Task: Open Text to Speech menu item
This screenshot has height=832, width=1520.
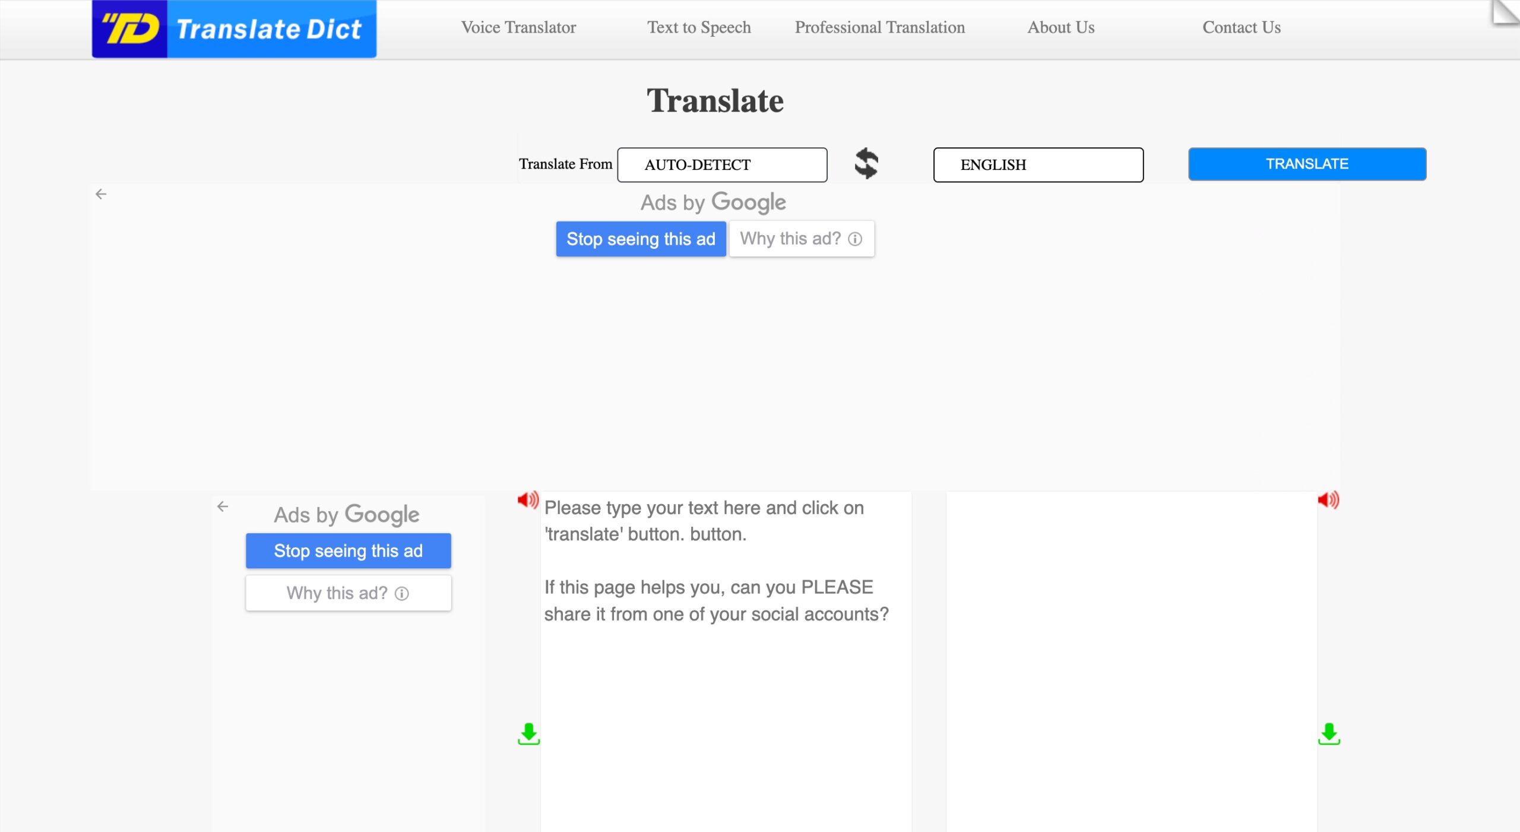Action: point(699,27)
